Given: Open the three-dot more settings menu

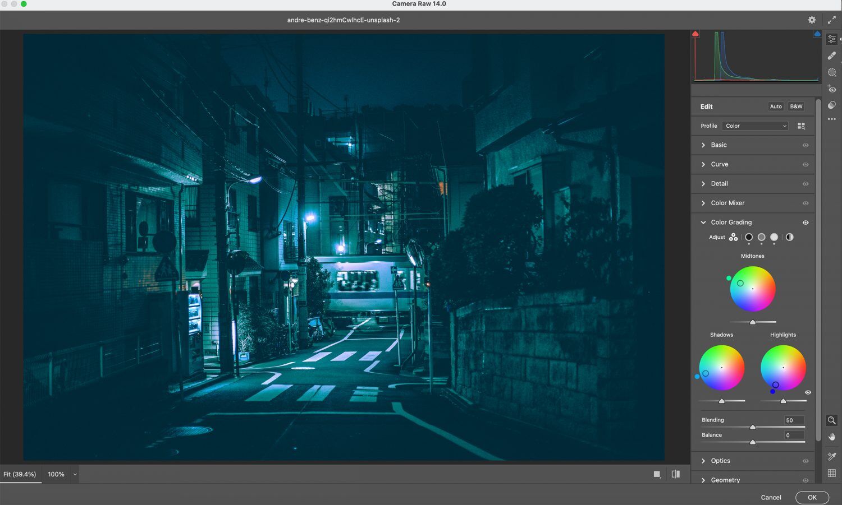Looking at the screenshot, I should pyautogui.click(x=832, y=119).
